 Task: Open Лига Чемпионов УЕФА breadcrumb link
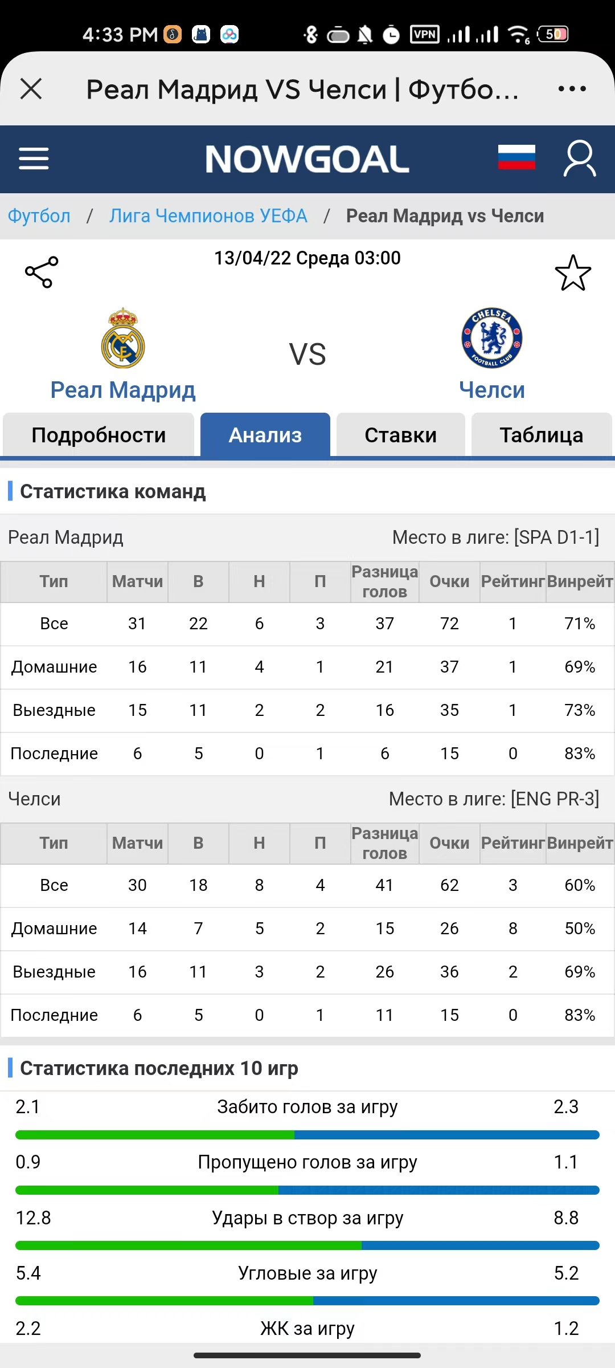click(x=208, y=216)
